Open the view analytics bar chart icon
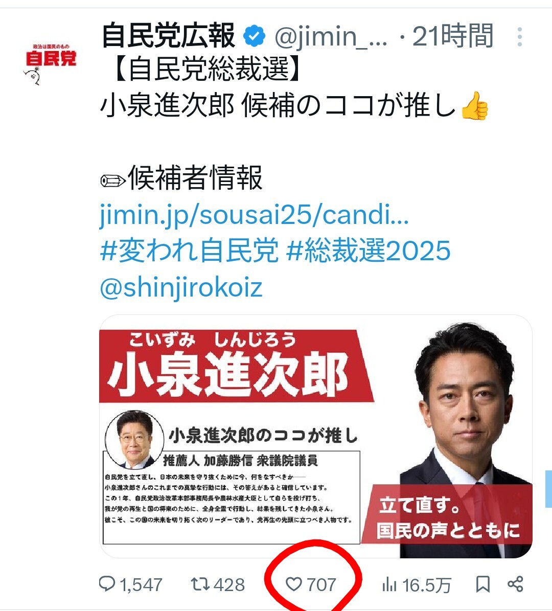 (389, 584)
